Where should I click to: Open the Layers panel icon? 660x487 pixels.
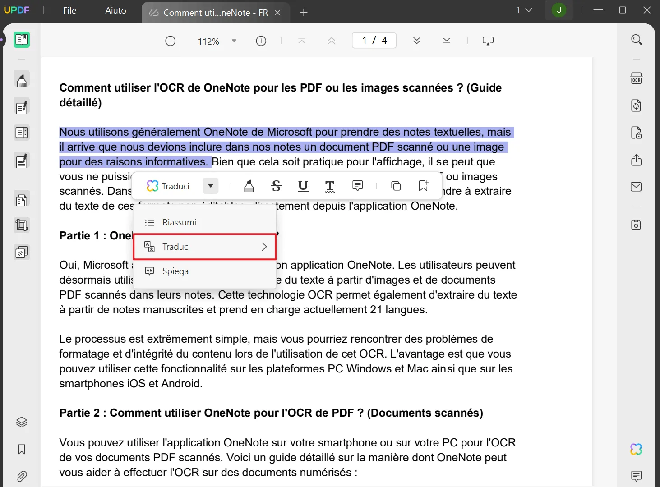tap(22, 422)
